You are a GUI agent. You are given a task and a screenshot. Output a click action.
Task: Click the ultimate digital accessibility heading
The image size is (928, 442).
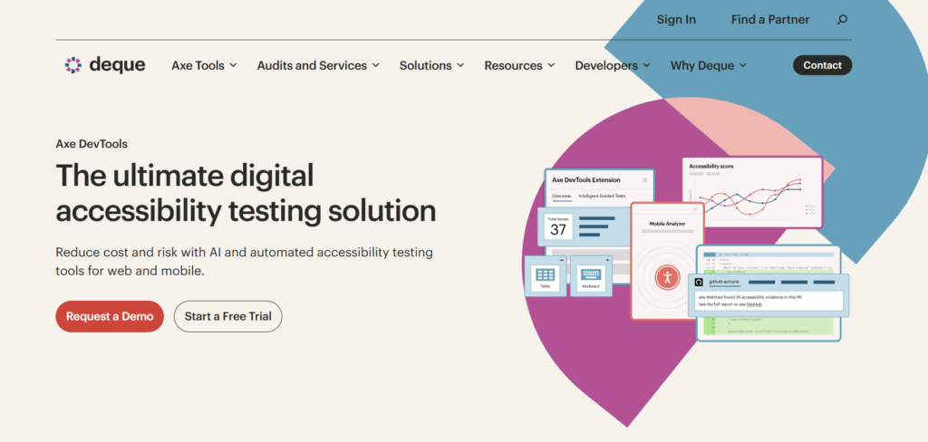tap(246, 193)
